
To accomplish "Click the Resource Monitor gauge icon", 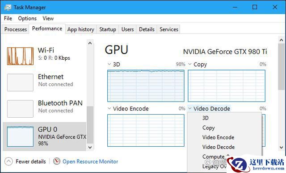I will 57,161.
